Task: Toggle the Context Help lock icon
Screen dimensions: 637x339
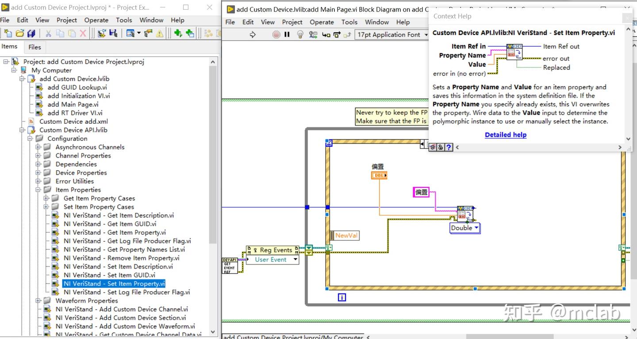Action: [441, 147]
